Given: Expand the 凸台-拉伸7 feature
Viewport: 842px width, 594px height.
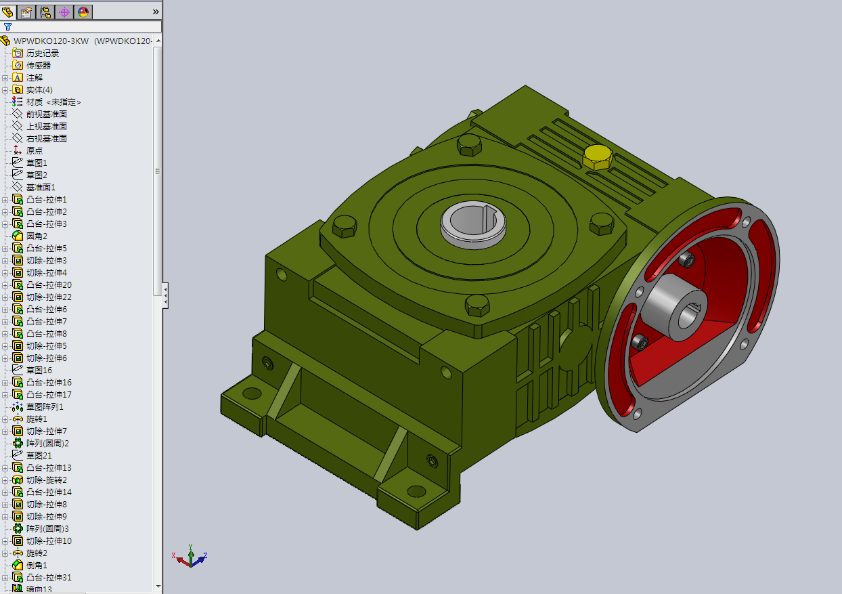Looking at the screenshot, I should pyautogui.click(x=5, y=321).
